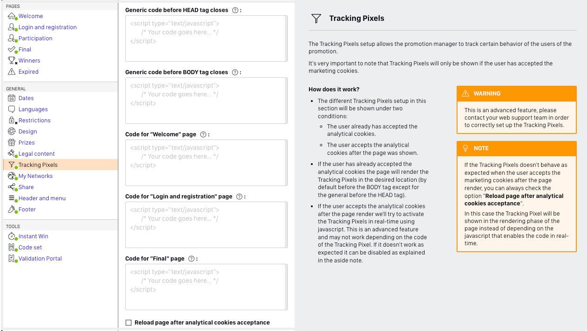
Task: Open the Share network icon
Action: point(11,187)
